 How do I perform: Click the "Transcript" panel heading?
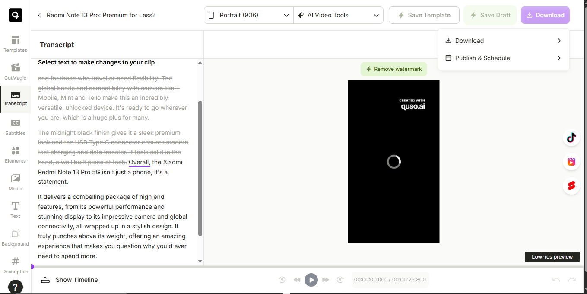coord(57,45)
